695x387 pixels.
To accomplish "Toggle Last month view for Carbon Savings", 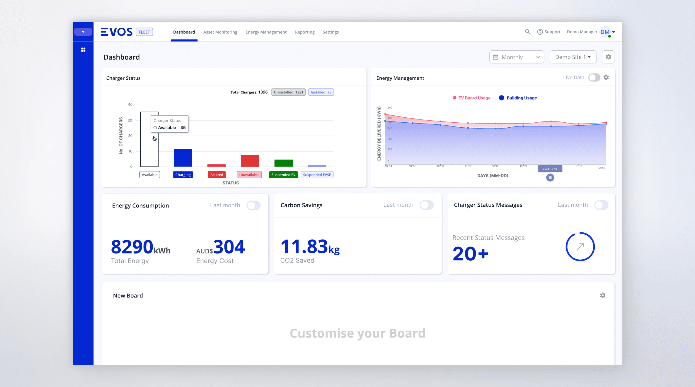I will 427,205.
